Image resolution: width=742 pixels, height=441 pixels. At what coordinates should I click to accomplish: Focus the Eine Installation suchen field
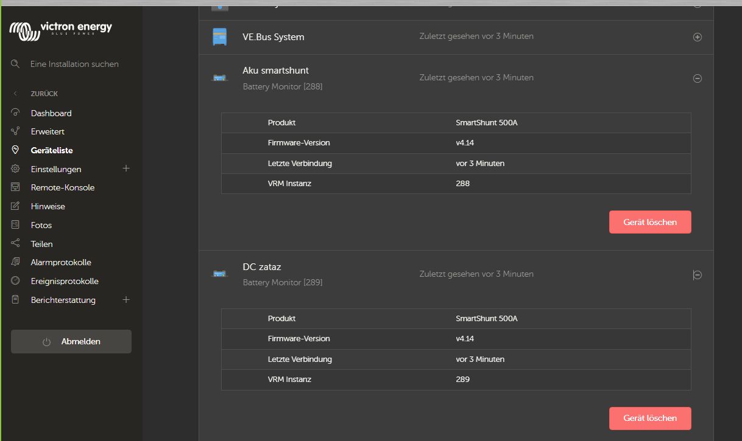pos(74,64)
